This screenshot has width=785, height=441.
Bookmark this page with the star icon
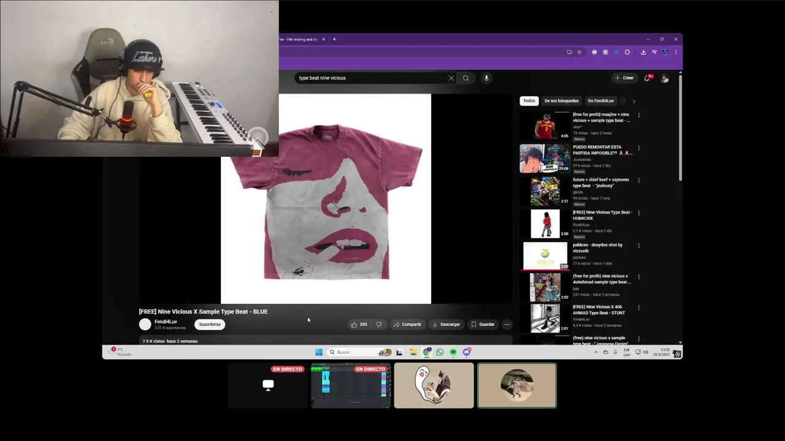[579, 52]
